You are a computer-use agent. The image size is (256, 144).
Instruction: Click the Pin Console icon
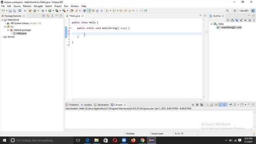230,105
